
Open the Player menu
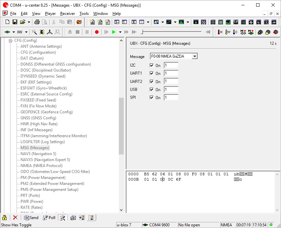click(50, 14)
